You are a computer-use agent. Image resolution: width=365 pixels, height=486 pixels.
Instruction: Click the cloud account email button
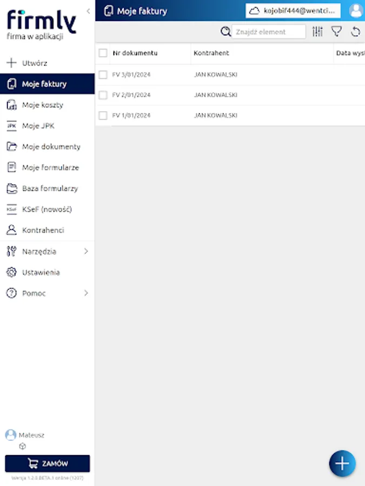coord(293,11)
